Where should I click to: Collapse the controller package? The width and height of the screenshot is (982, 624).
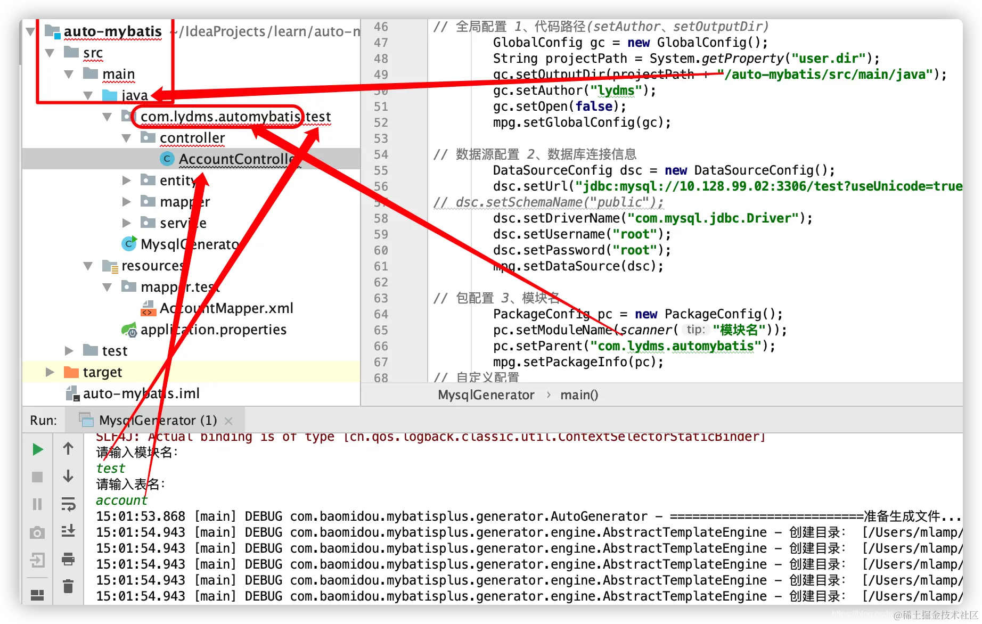click(126, 138)
